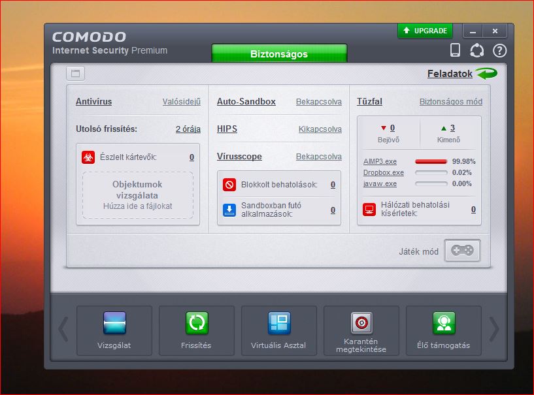
Task: Click the Biztonságos status tab
Action: point(279,54)
